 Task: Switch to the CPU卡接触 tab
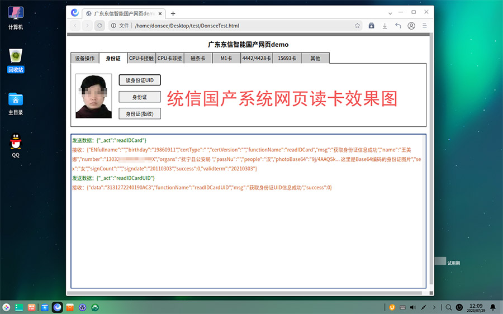coord(141,58)
